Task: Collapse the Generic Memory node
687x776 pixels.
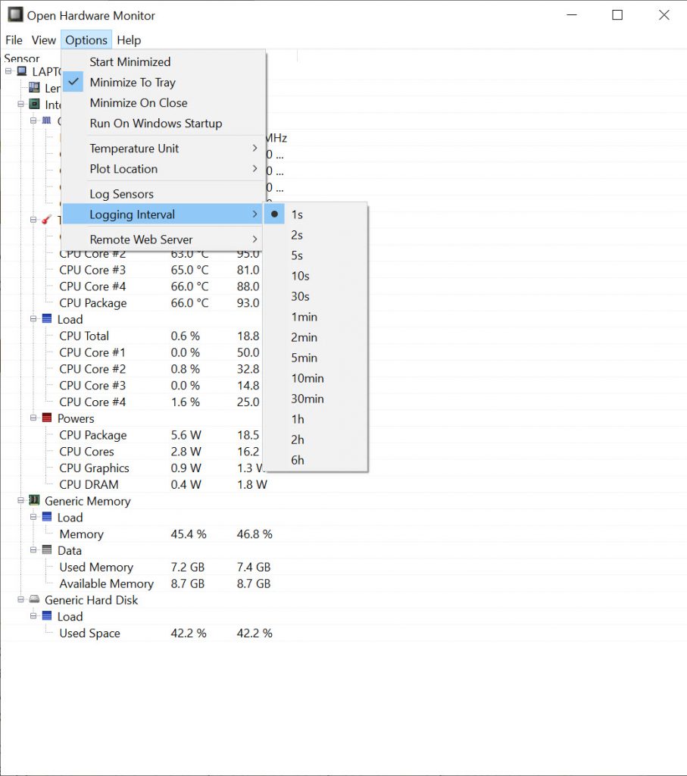Action: (x=20, y=500)
